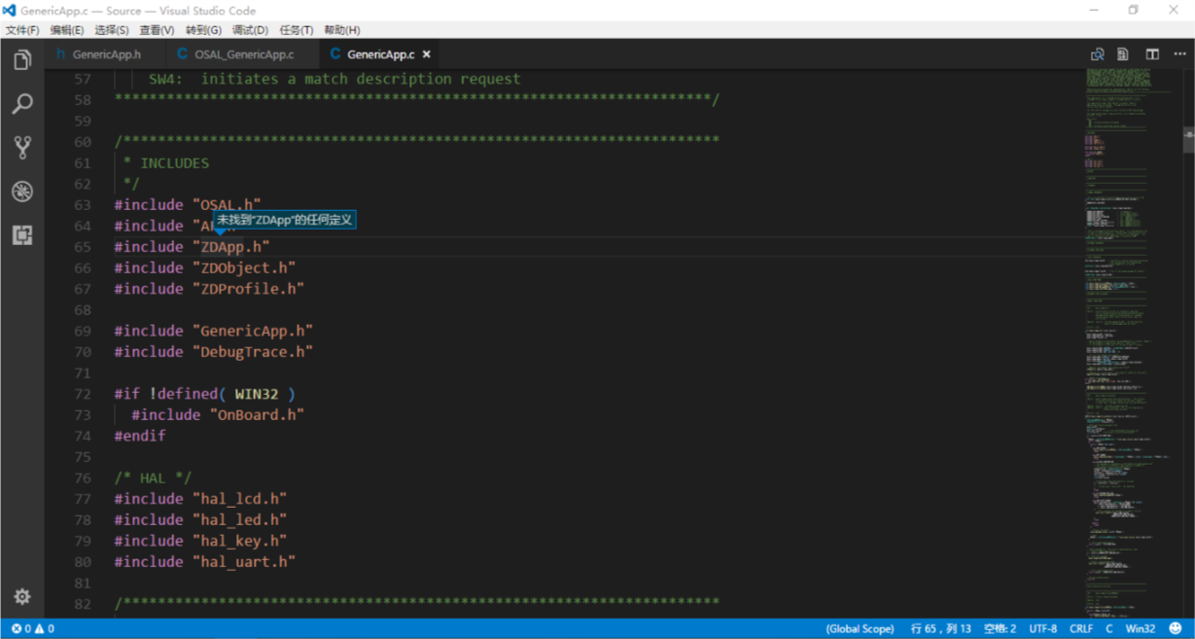
Task: Change UTF-8 encoding in status bar
Action: click(x=1043, y=627)
